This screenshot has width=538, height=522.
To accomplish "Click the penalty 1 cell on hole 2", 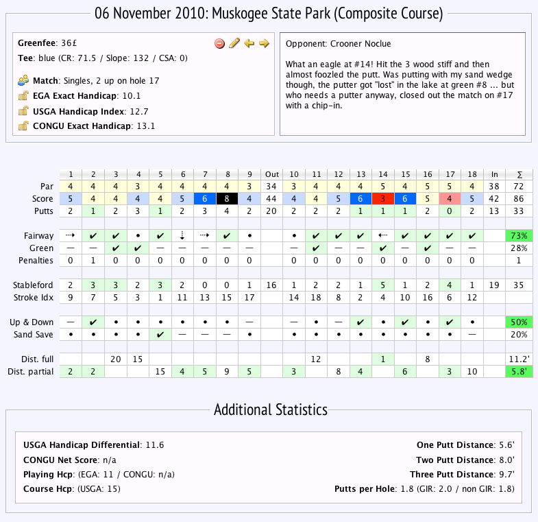I will (93, 260).
